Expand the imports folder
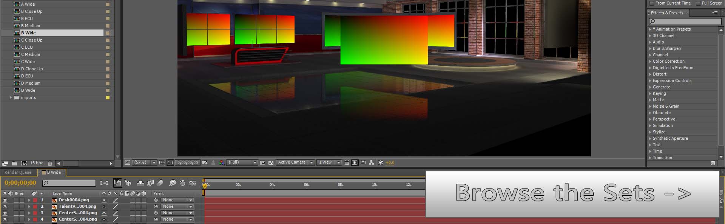The height and width of the screenshot is (224, 725). (x=11, y=97)
